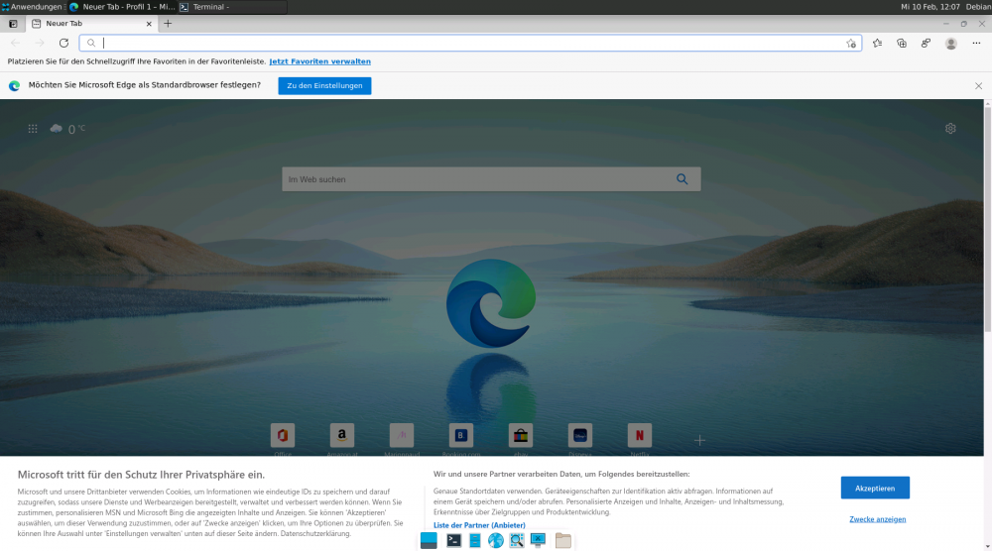Screen dimensions: 992x551
Task: Open the Jetzt Favoriten verwalten link
Action: 319,61
